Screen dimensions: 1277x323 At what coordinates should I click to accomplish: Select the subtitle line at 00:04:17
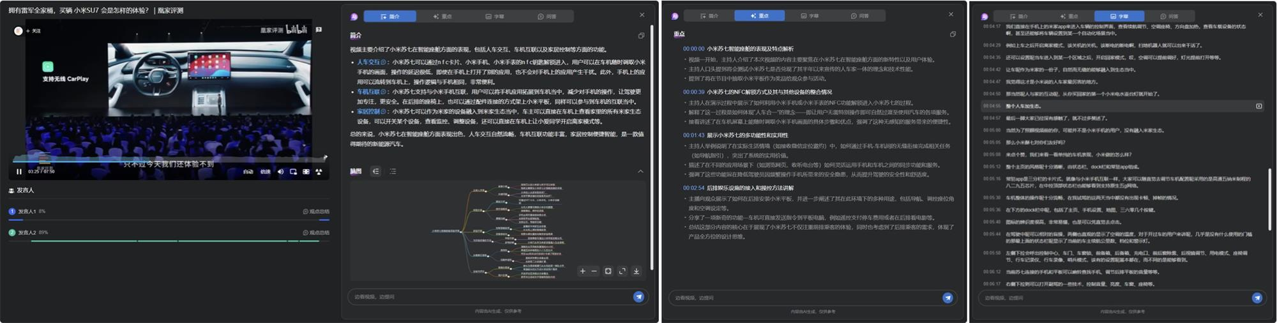click(x=1121, y=30)
